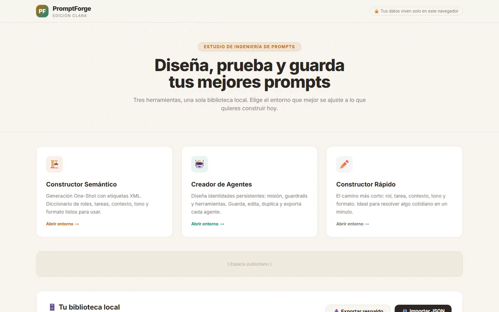
Task: Click the "EDICIÓN CLARA" subtitle
Action: pyautogui.click(x=70, y=16)
